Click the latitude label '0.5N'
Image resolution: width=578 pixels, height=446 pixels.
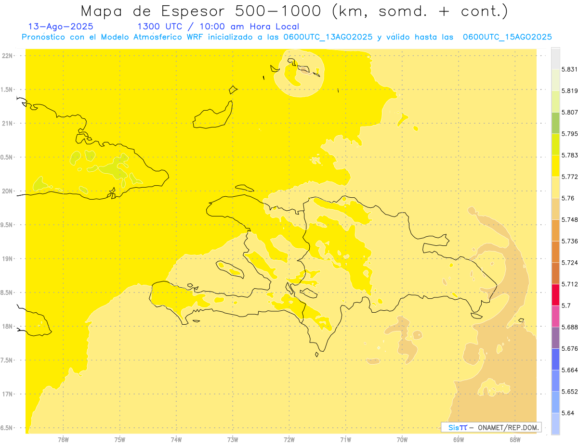[x=7, y=157]
